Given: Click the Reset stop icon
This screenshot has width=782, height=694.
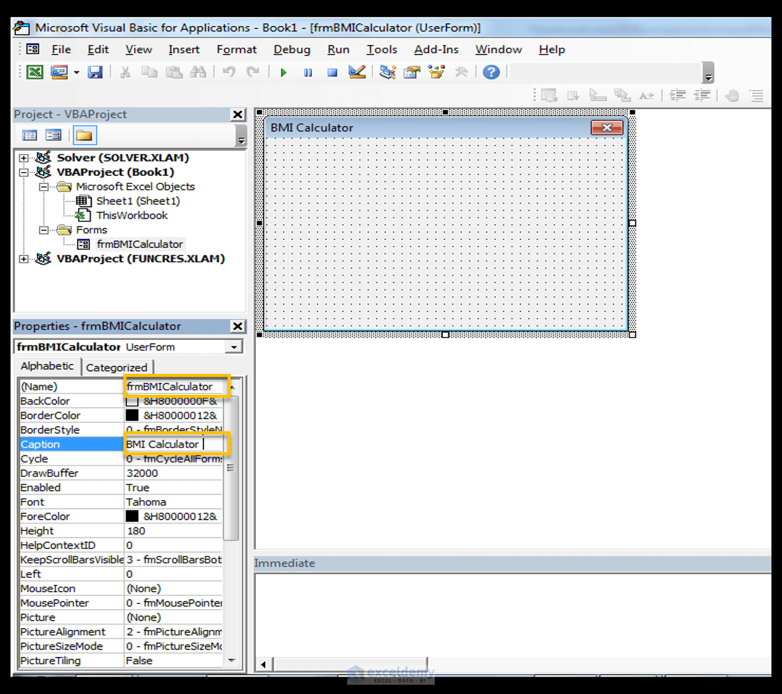Looking at the screenshot, I should (332, 72).
